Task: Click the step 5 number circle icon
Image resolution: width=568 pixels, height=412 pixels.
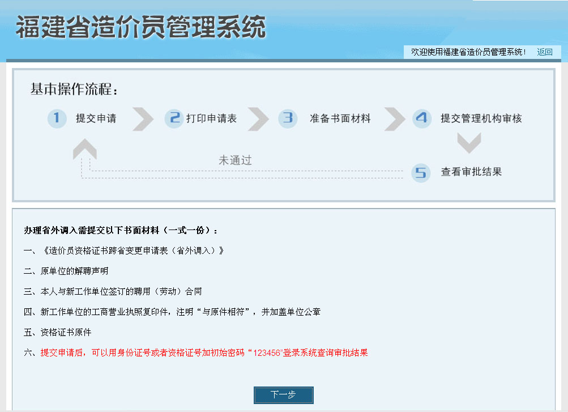Action: 421,172
